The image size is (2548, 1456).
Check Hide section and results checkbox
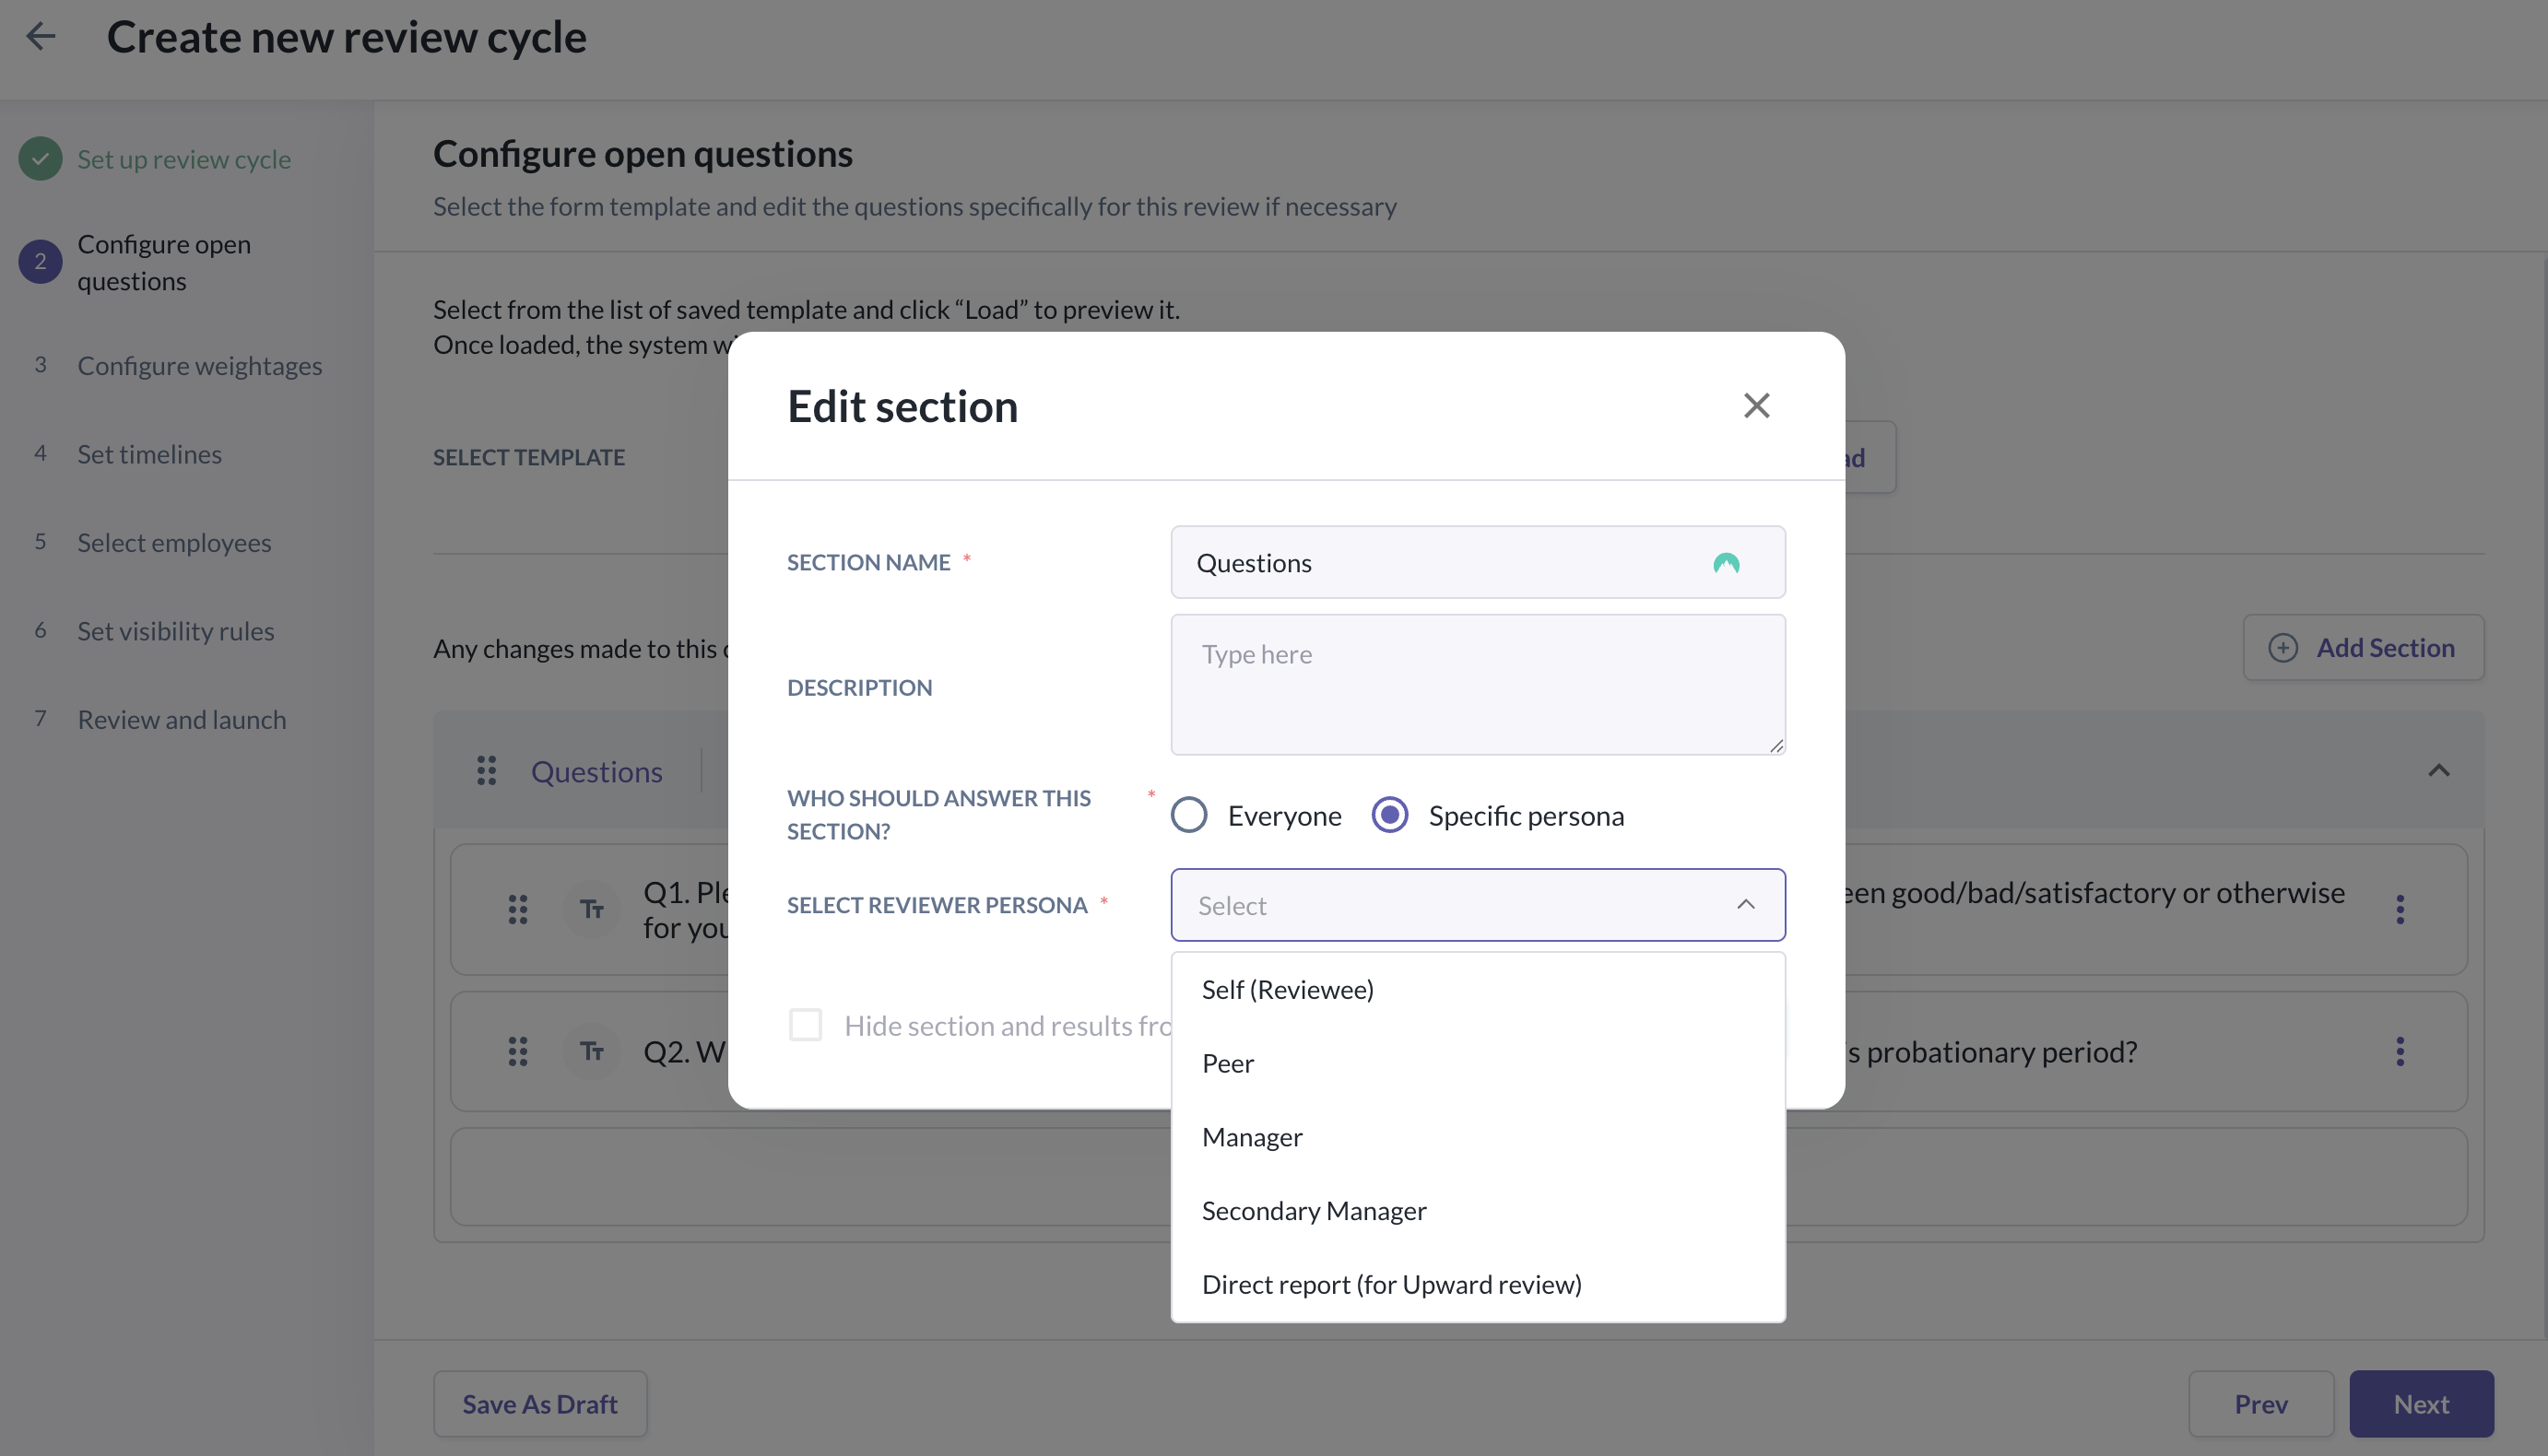point(806,1025)
